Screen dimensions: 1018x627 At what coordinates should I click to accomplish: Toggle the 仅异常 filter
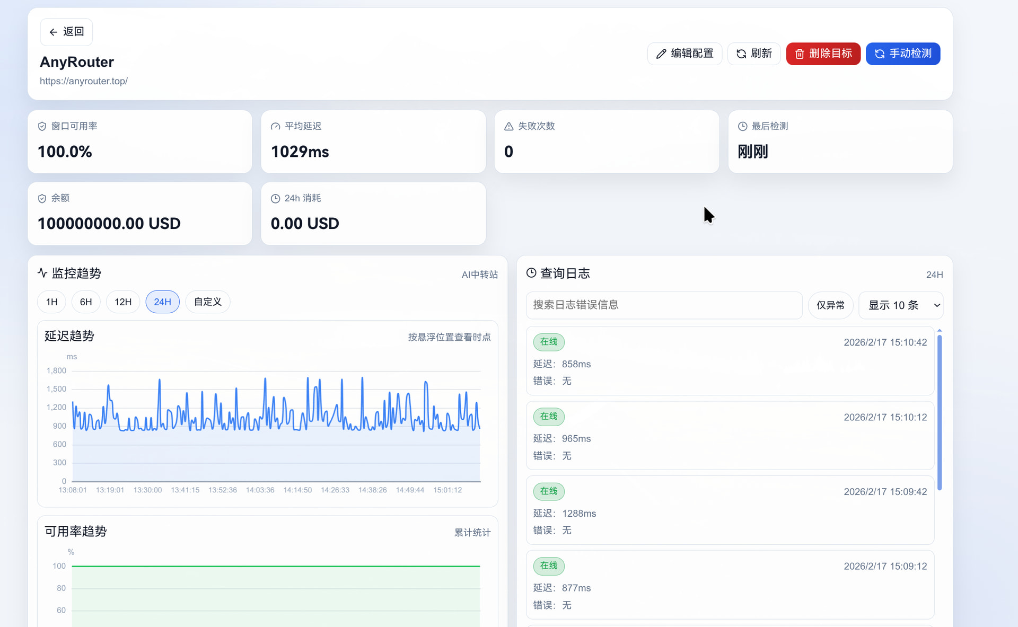pyautogui.click(x=830, y=305)
